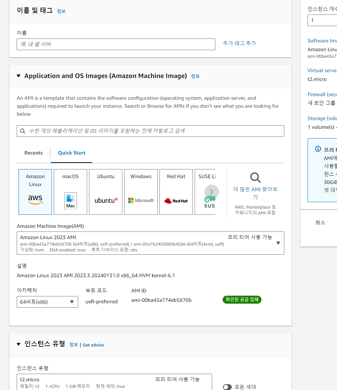The image size is (337, 390).
Task: Open the Firewall security group summary link
Action: pos(322,94)
